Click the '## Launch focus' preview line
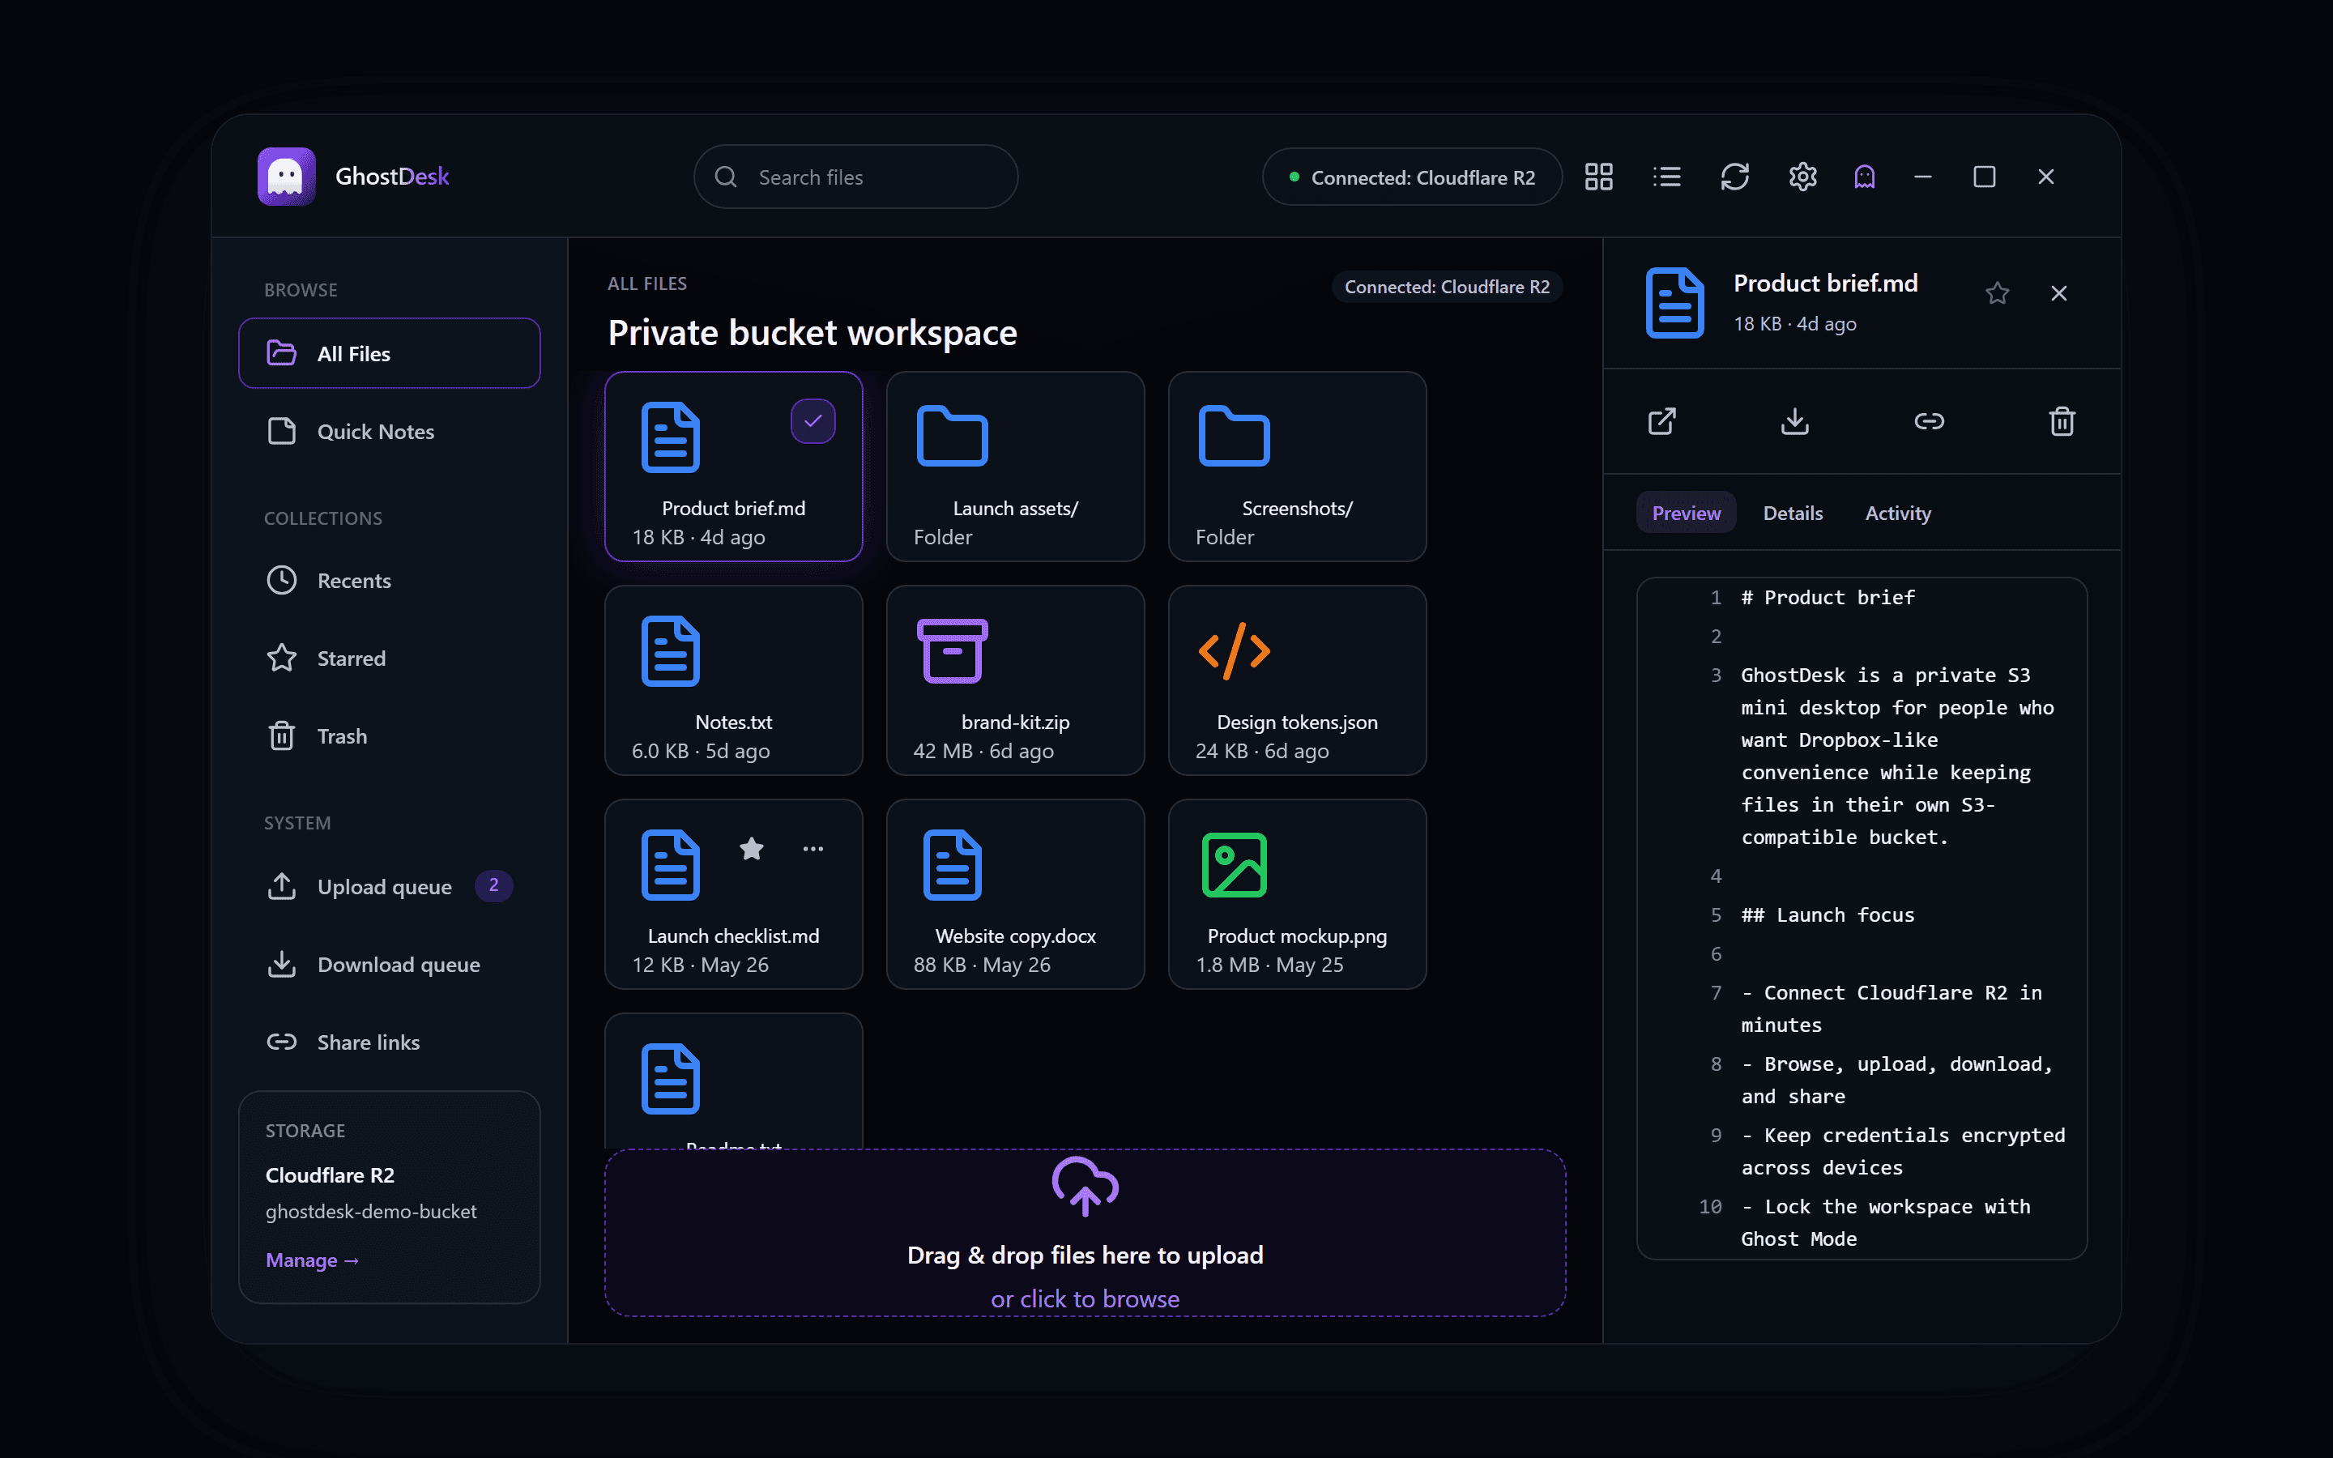 (1828, 914)
